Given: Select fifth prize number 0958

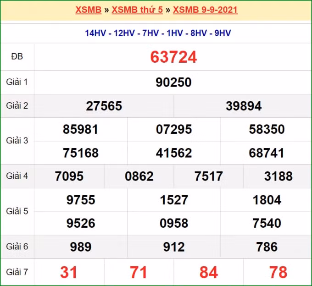Looking at the screenshot, I should click(x=174, y=223).
